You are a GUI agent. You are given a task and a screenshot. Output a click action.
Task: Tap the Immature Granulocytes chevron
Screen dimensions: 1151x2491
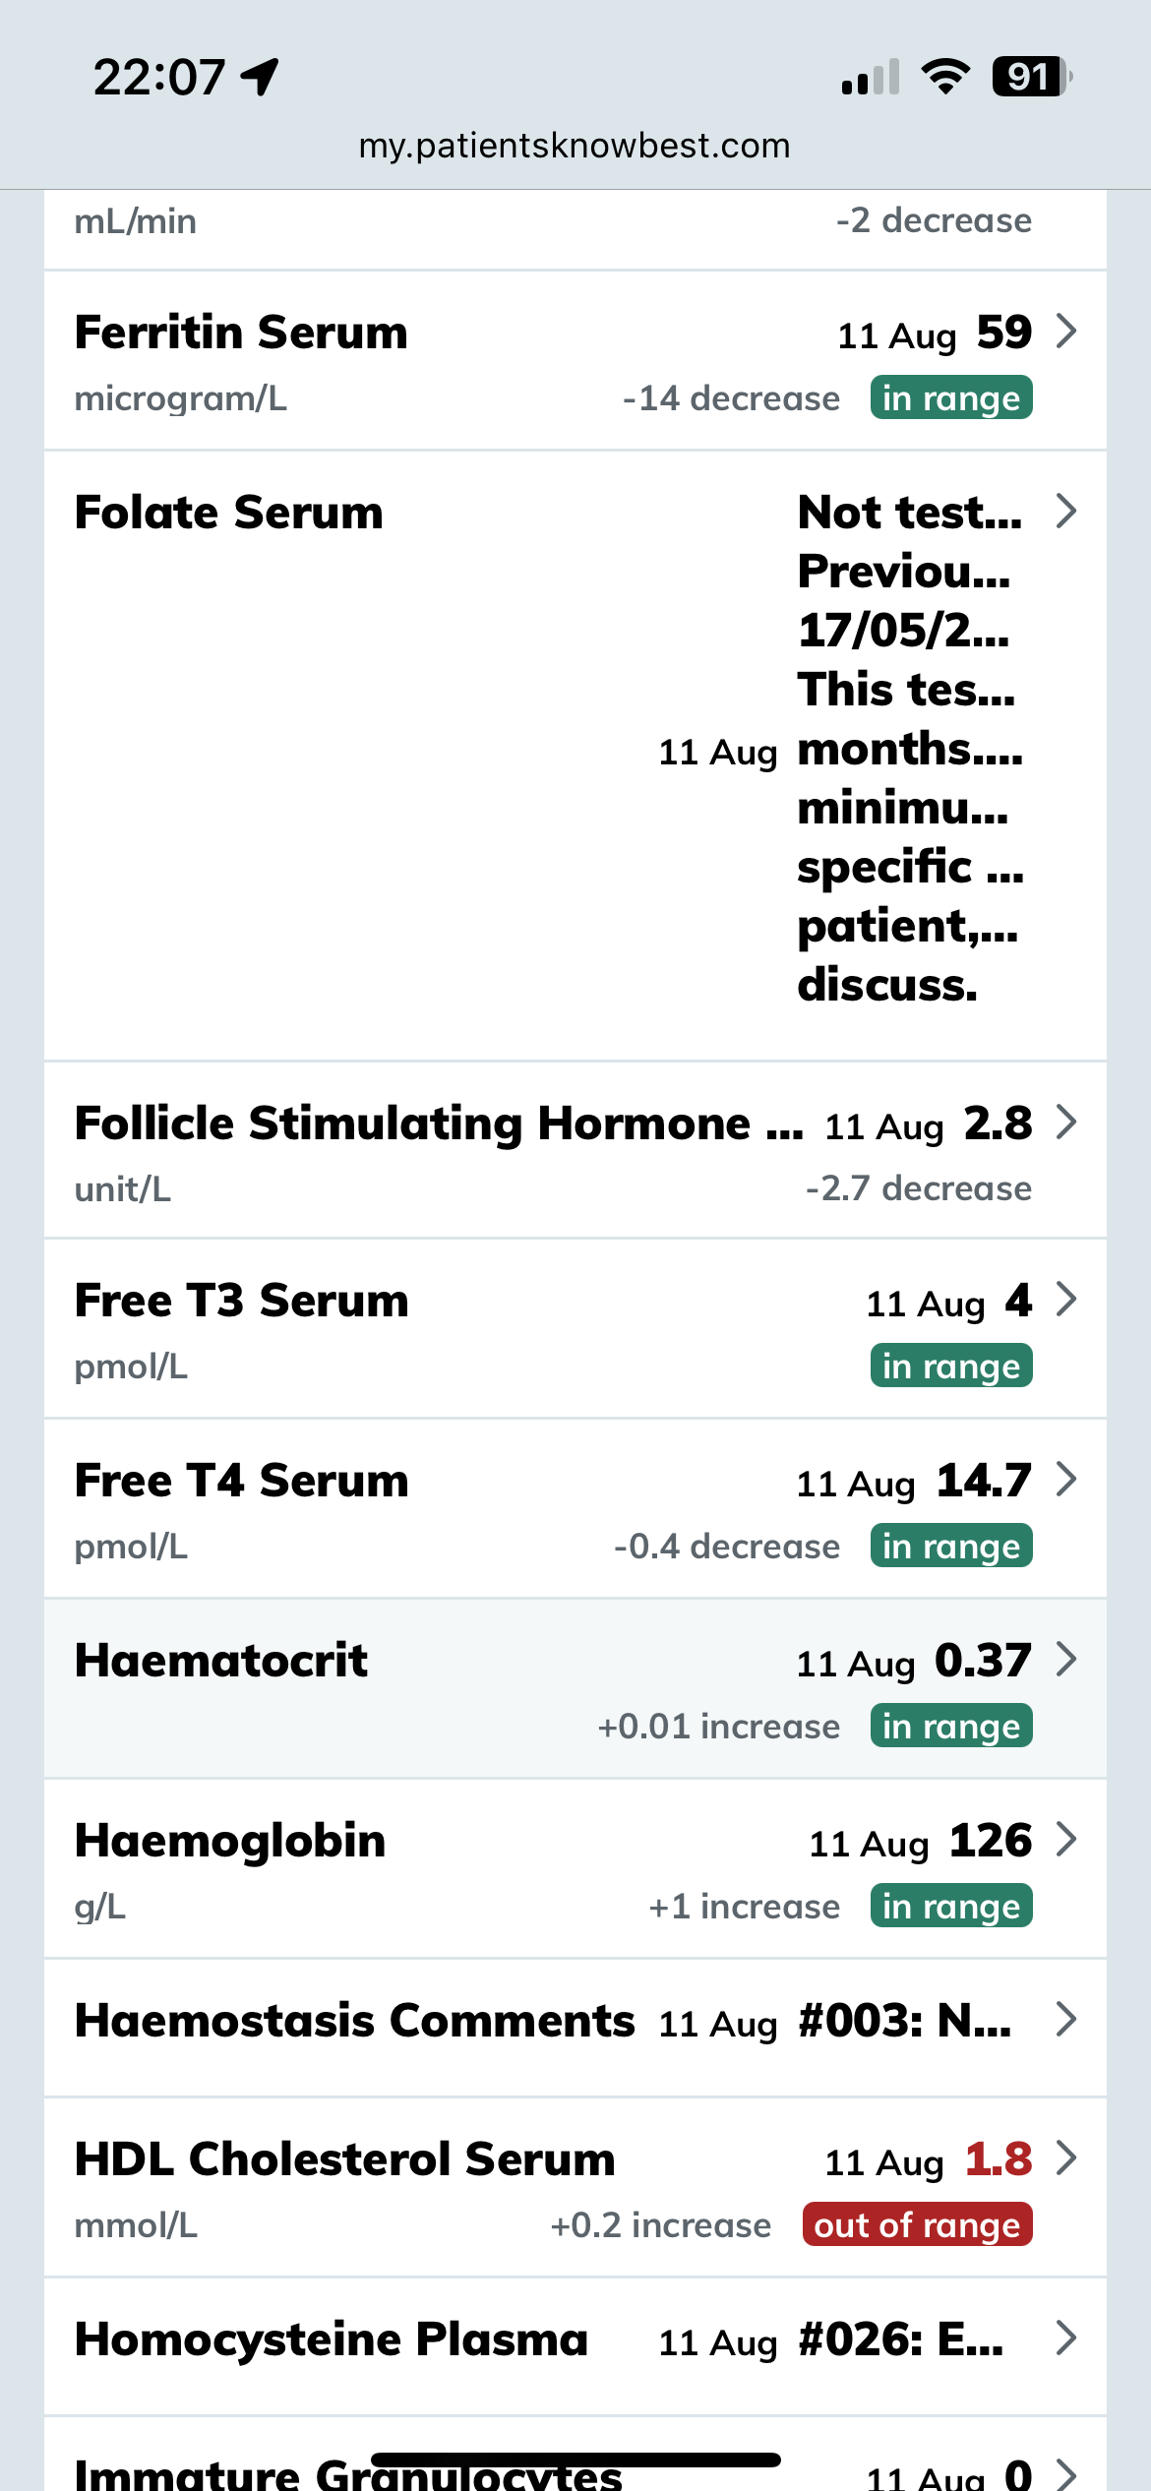point(1065,2473)
